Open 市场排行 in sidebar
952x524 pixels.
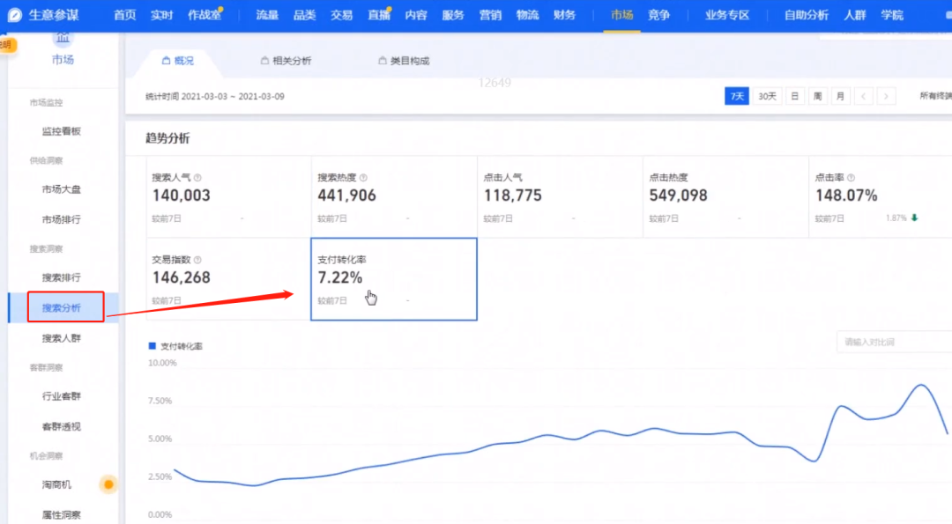click(x=62, y=219)
